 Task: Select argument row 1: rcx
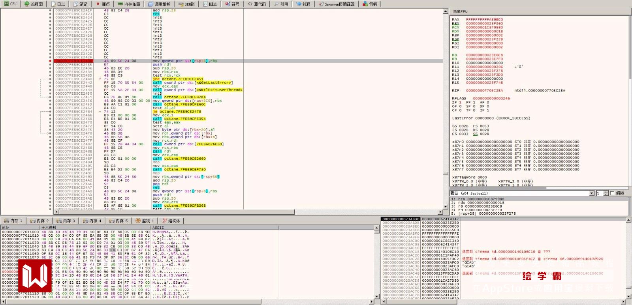point(539,199)
